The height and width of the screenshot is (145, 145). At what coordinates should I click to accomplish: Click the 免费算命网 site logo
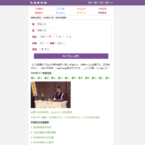[38, 3]
